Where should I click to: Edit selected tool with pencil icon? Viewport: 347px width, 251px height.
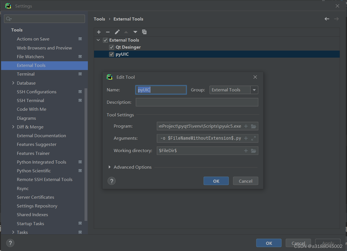click(117, 32)
